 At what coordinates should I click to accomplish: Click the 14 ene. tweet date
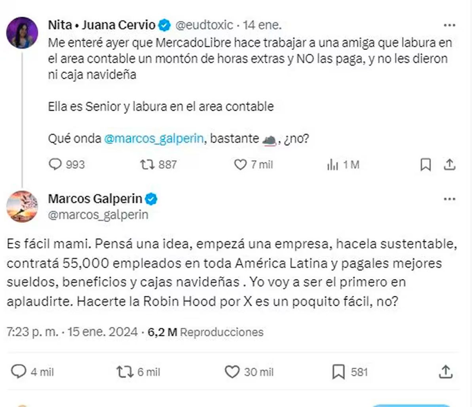point(262,25)
